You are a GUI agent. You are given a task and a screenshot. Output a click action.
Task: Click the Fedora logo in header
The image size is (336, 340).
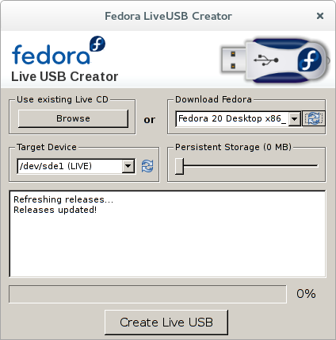[x=59, y=50]
